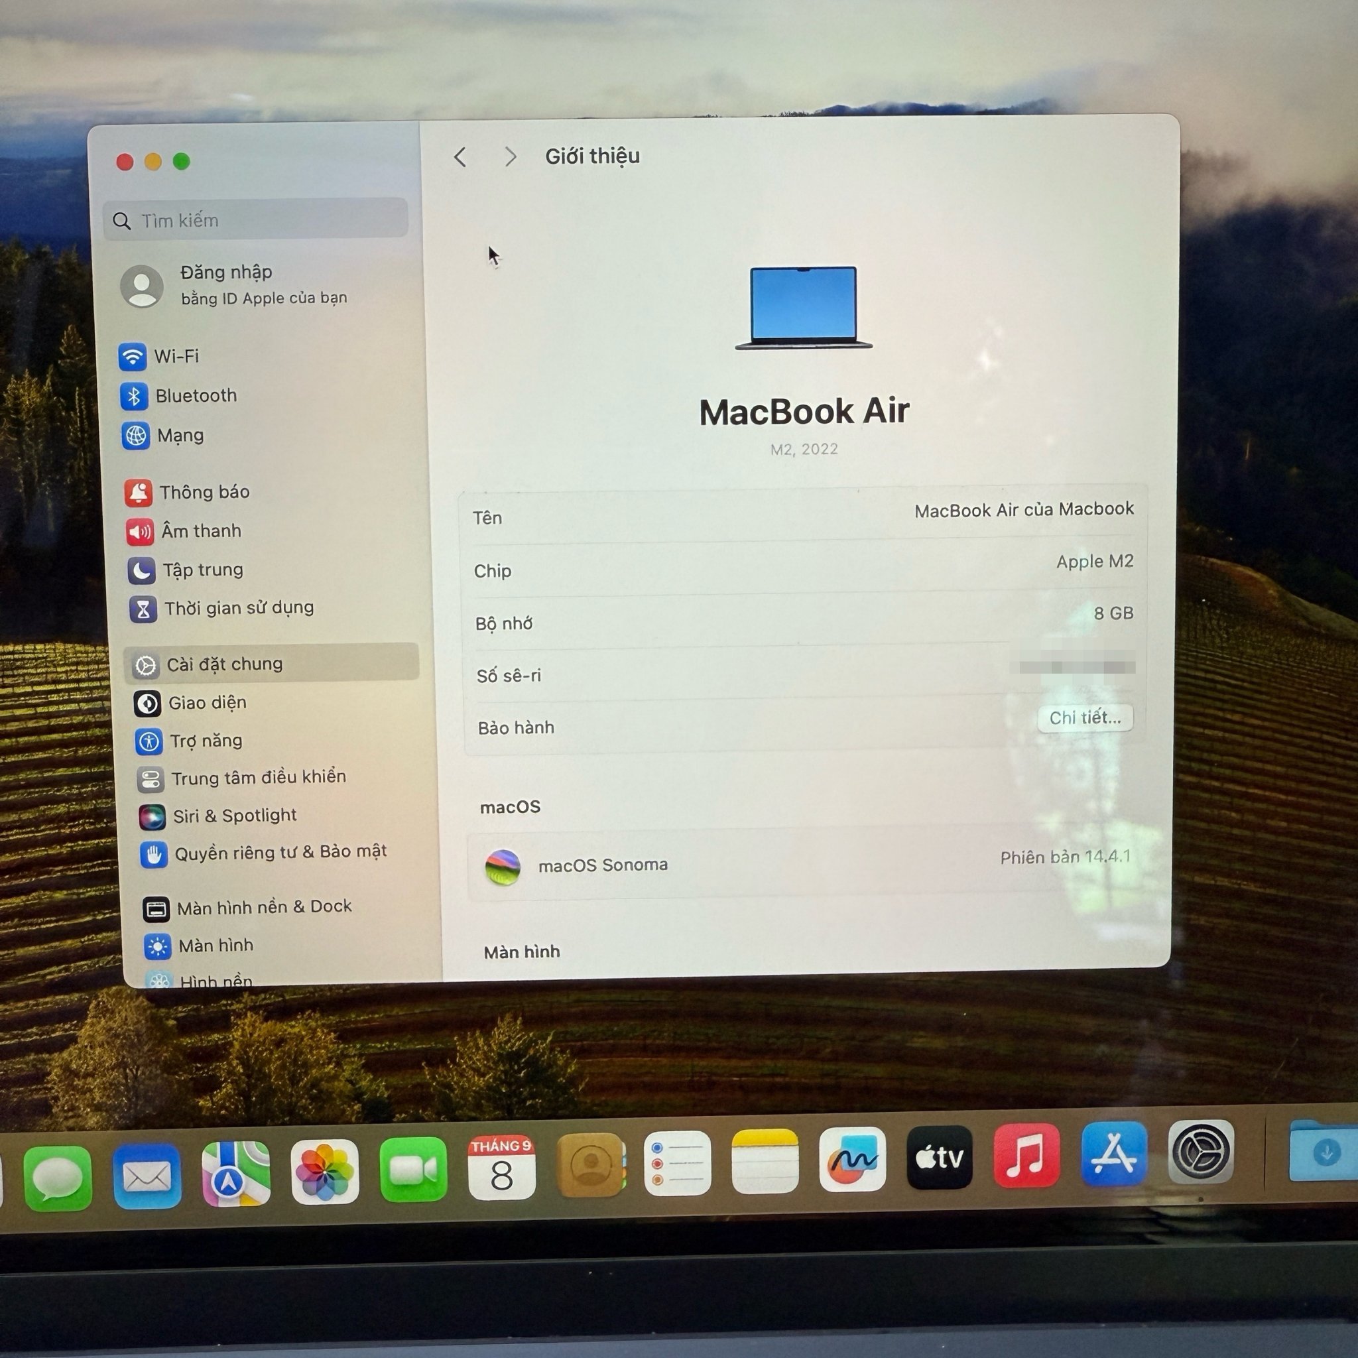Open Bluetooth settings in sidebar
This screenshot has height=1358, width=1358.
178,396
